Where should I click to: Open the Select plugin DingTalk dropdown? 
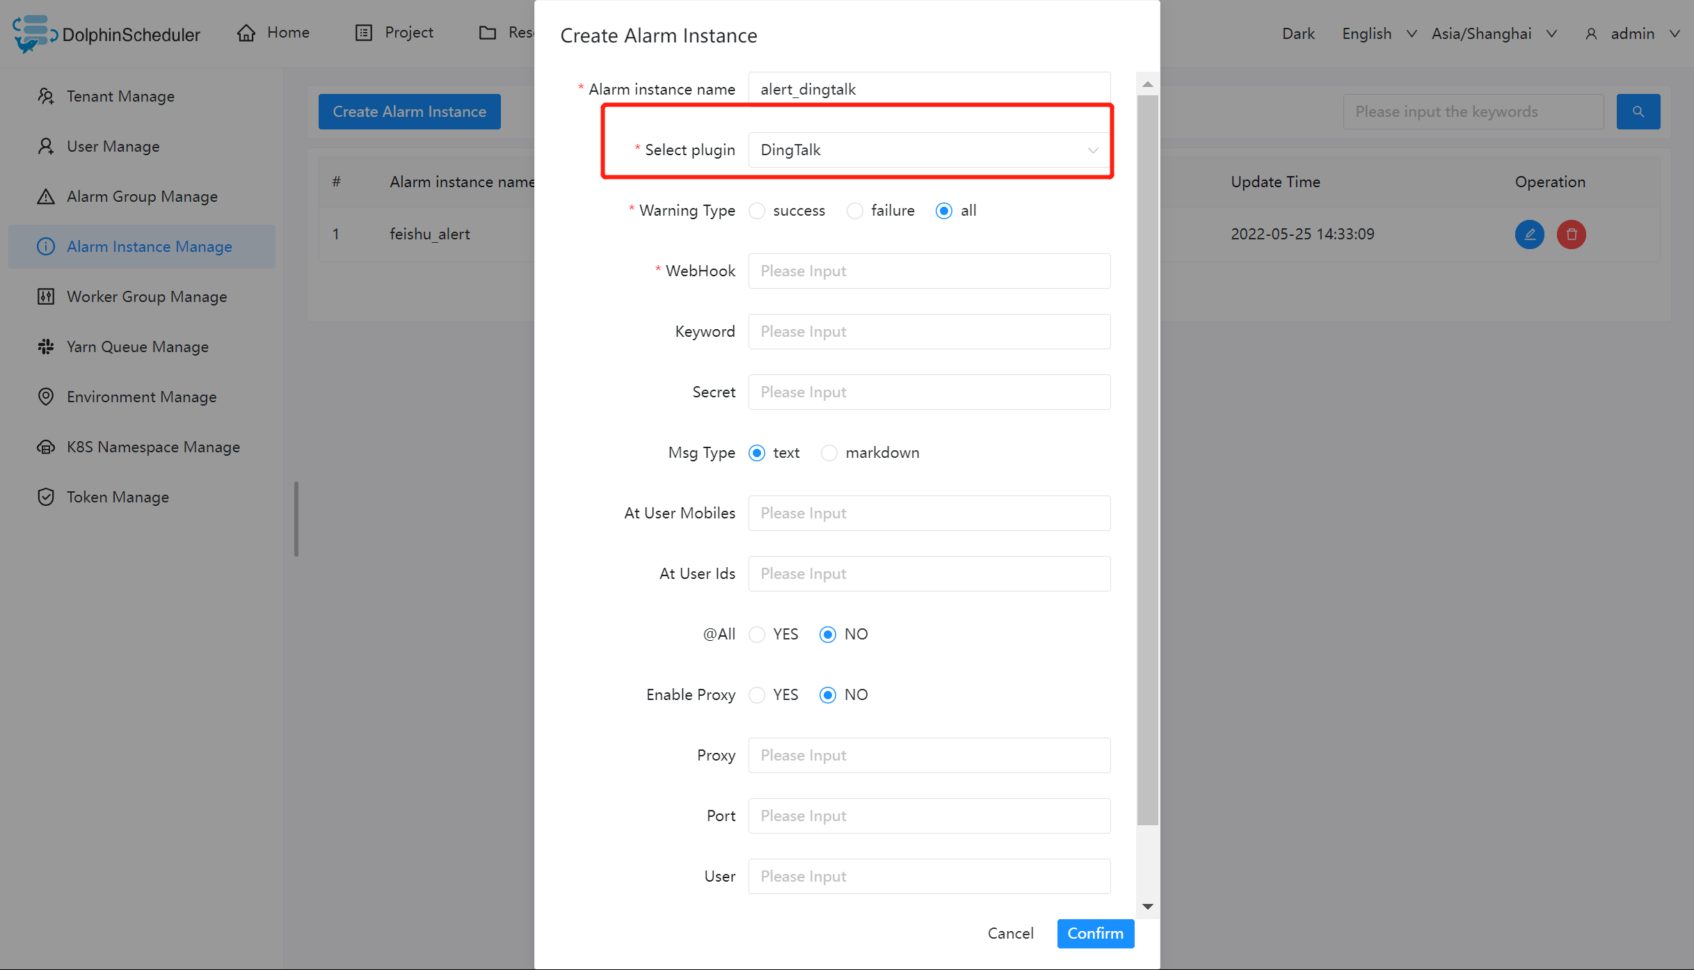tap(928, 150)
